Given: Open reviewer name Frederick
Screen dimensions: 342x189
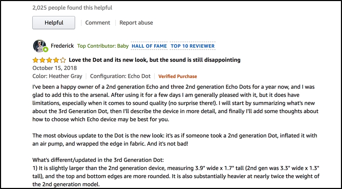Looking at the screenshot, I should pos(62,46).
